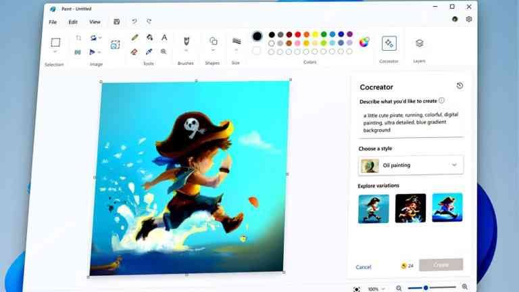Open the line Size control
519x292 pixels.
click(x=237, y=41)
